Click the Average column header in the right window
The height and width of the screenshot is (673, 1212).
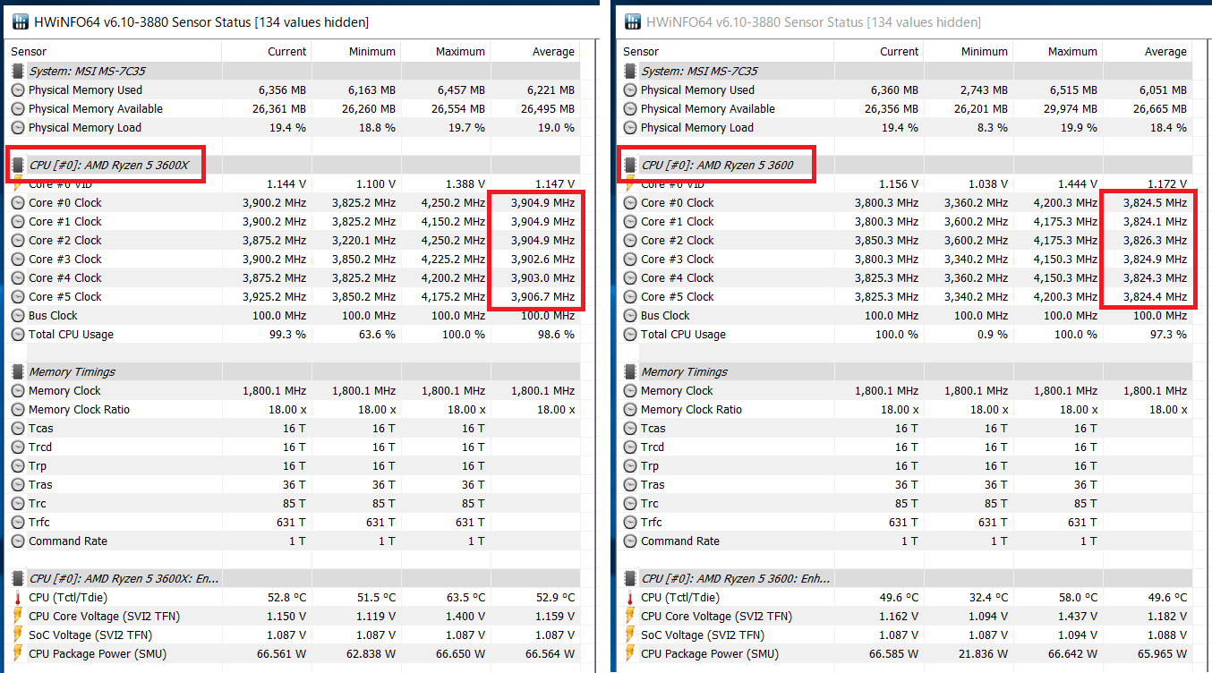click(x=1147, y=51)
